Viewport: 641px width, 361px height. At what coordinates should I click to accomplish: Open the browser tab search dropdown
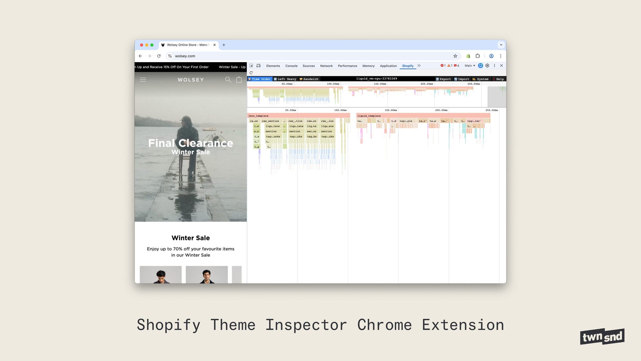tap(501, 45)
